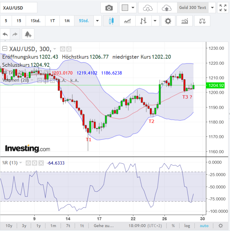Expand the %R (13) indicator menu arrow
The width and height of the screenshot is (230, 231).
coord(21,163)
